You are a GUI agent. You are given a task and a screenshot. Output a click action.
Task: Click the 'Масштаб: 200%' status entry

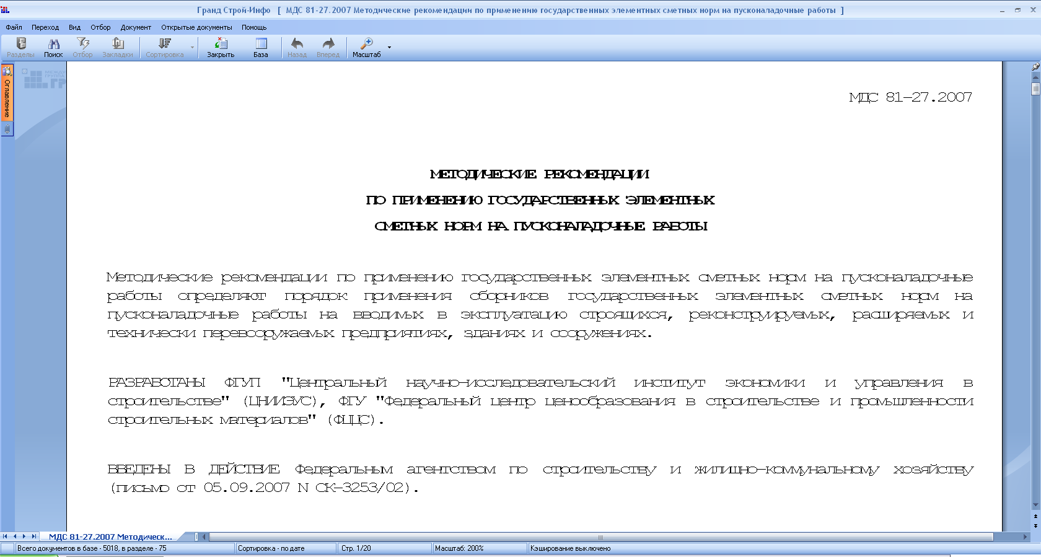(459, 548)
